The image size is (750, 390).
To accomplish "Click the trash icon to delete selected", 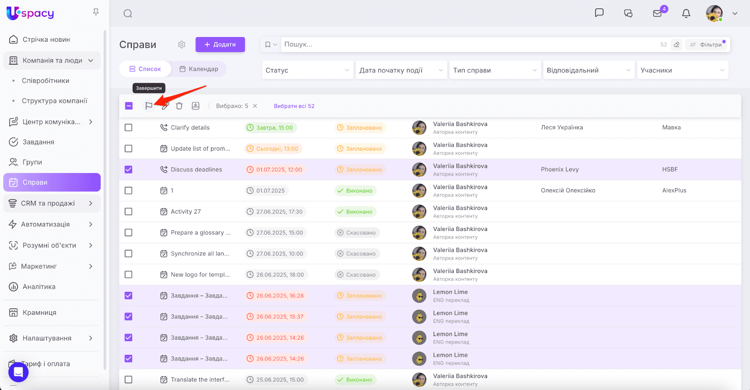I will (179, 106).
